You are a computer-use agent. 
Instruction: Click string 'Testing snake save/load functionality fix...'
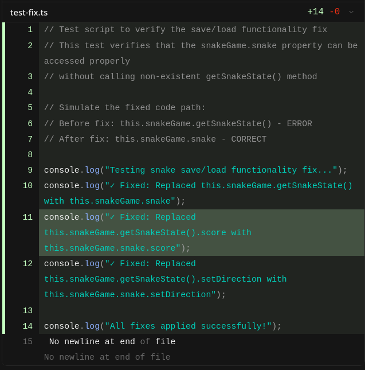coord(221,170)
